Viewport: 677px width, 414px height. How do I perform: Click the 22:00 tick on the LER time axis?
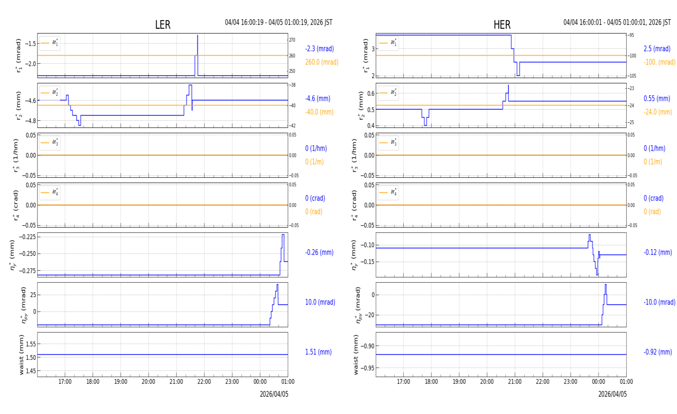point(204,382)
